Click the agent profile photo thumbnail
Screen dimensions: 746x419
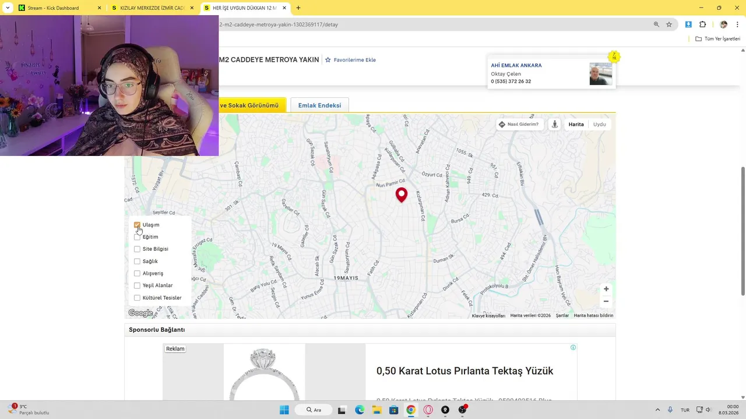(x=600, y=74)
